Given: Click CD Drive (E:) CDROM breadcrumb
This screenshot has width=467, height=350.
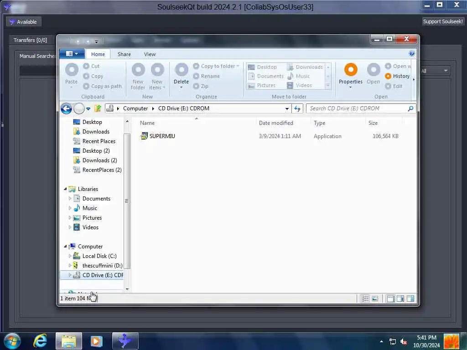Looking at the screenshot, I should point(183,108).
